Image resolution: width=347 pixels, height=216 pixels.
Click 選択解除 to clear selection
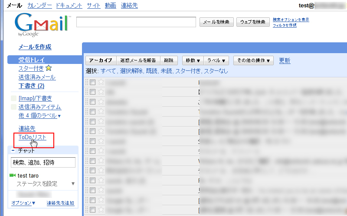point(131,71)
